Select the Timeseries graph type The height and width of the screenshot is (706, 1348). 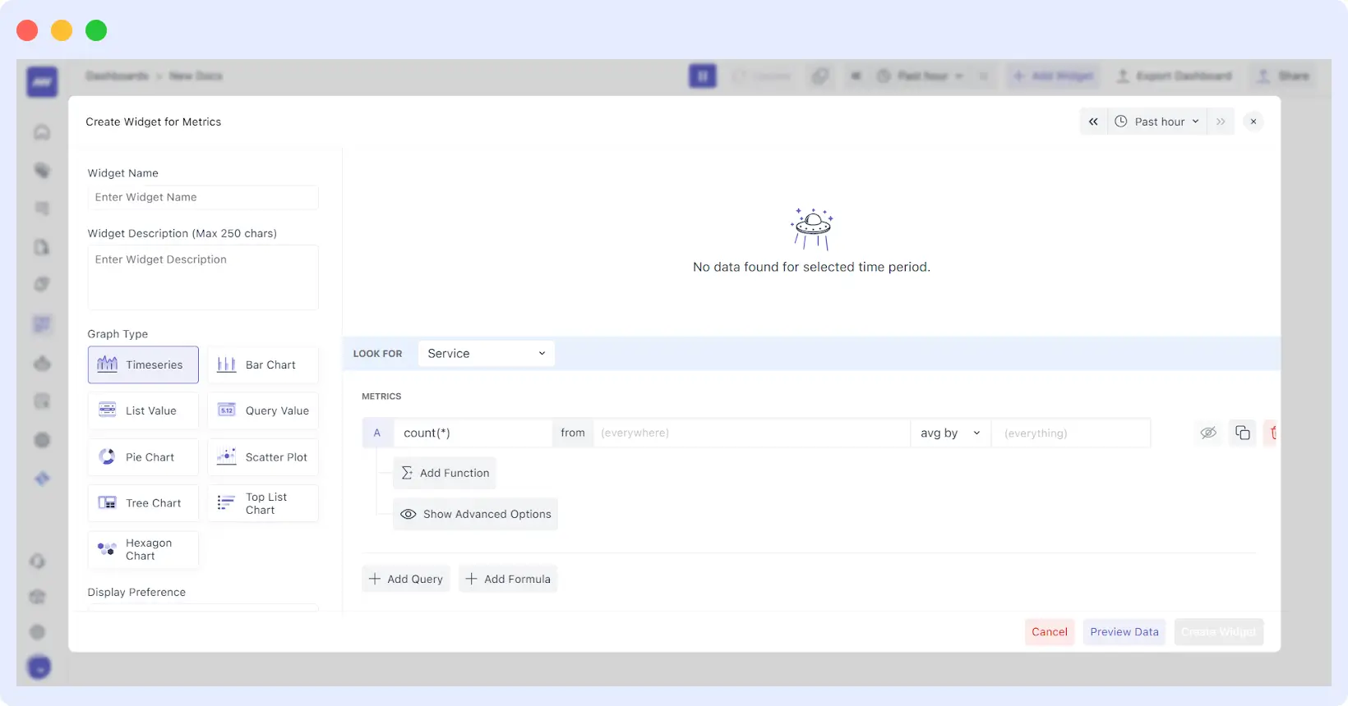[x=143, y=364]
